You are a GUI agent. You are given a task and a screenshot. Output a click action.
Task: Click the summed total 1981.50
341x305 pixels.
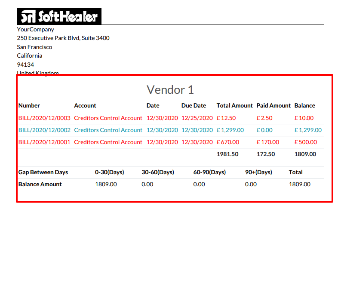[x=227, y=154]
